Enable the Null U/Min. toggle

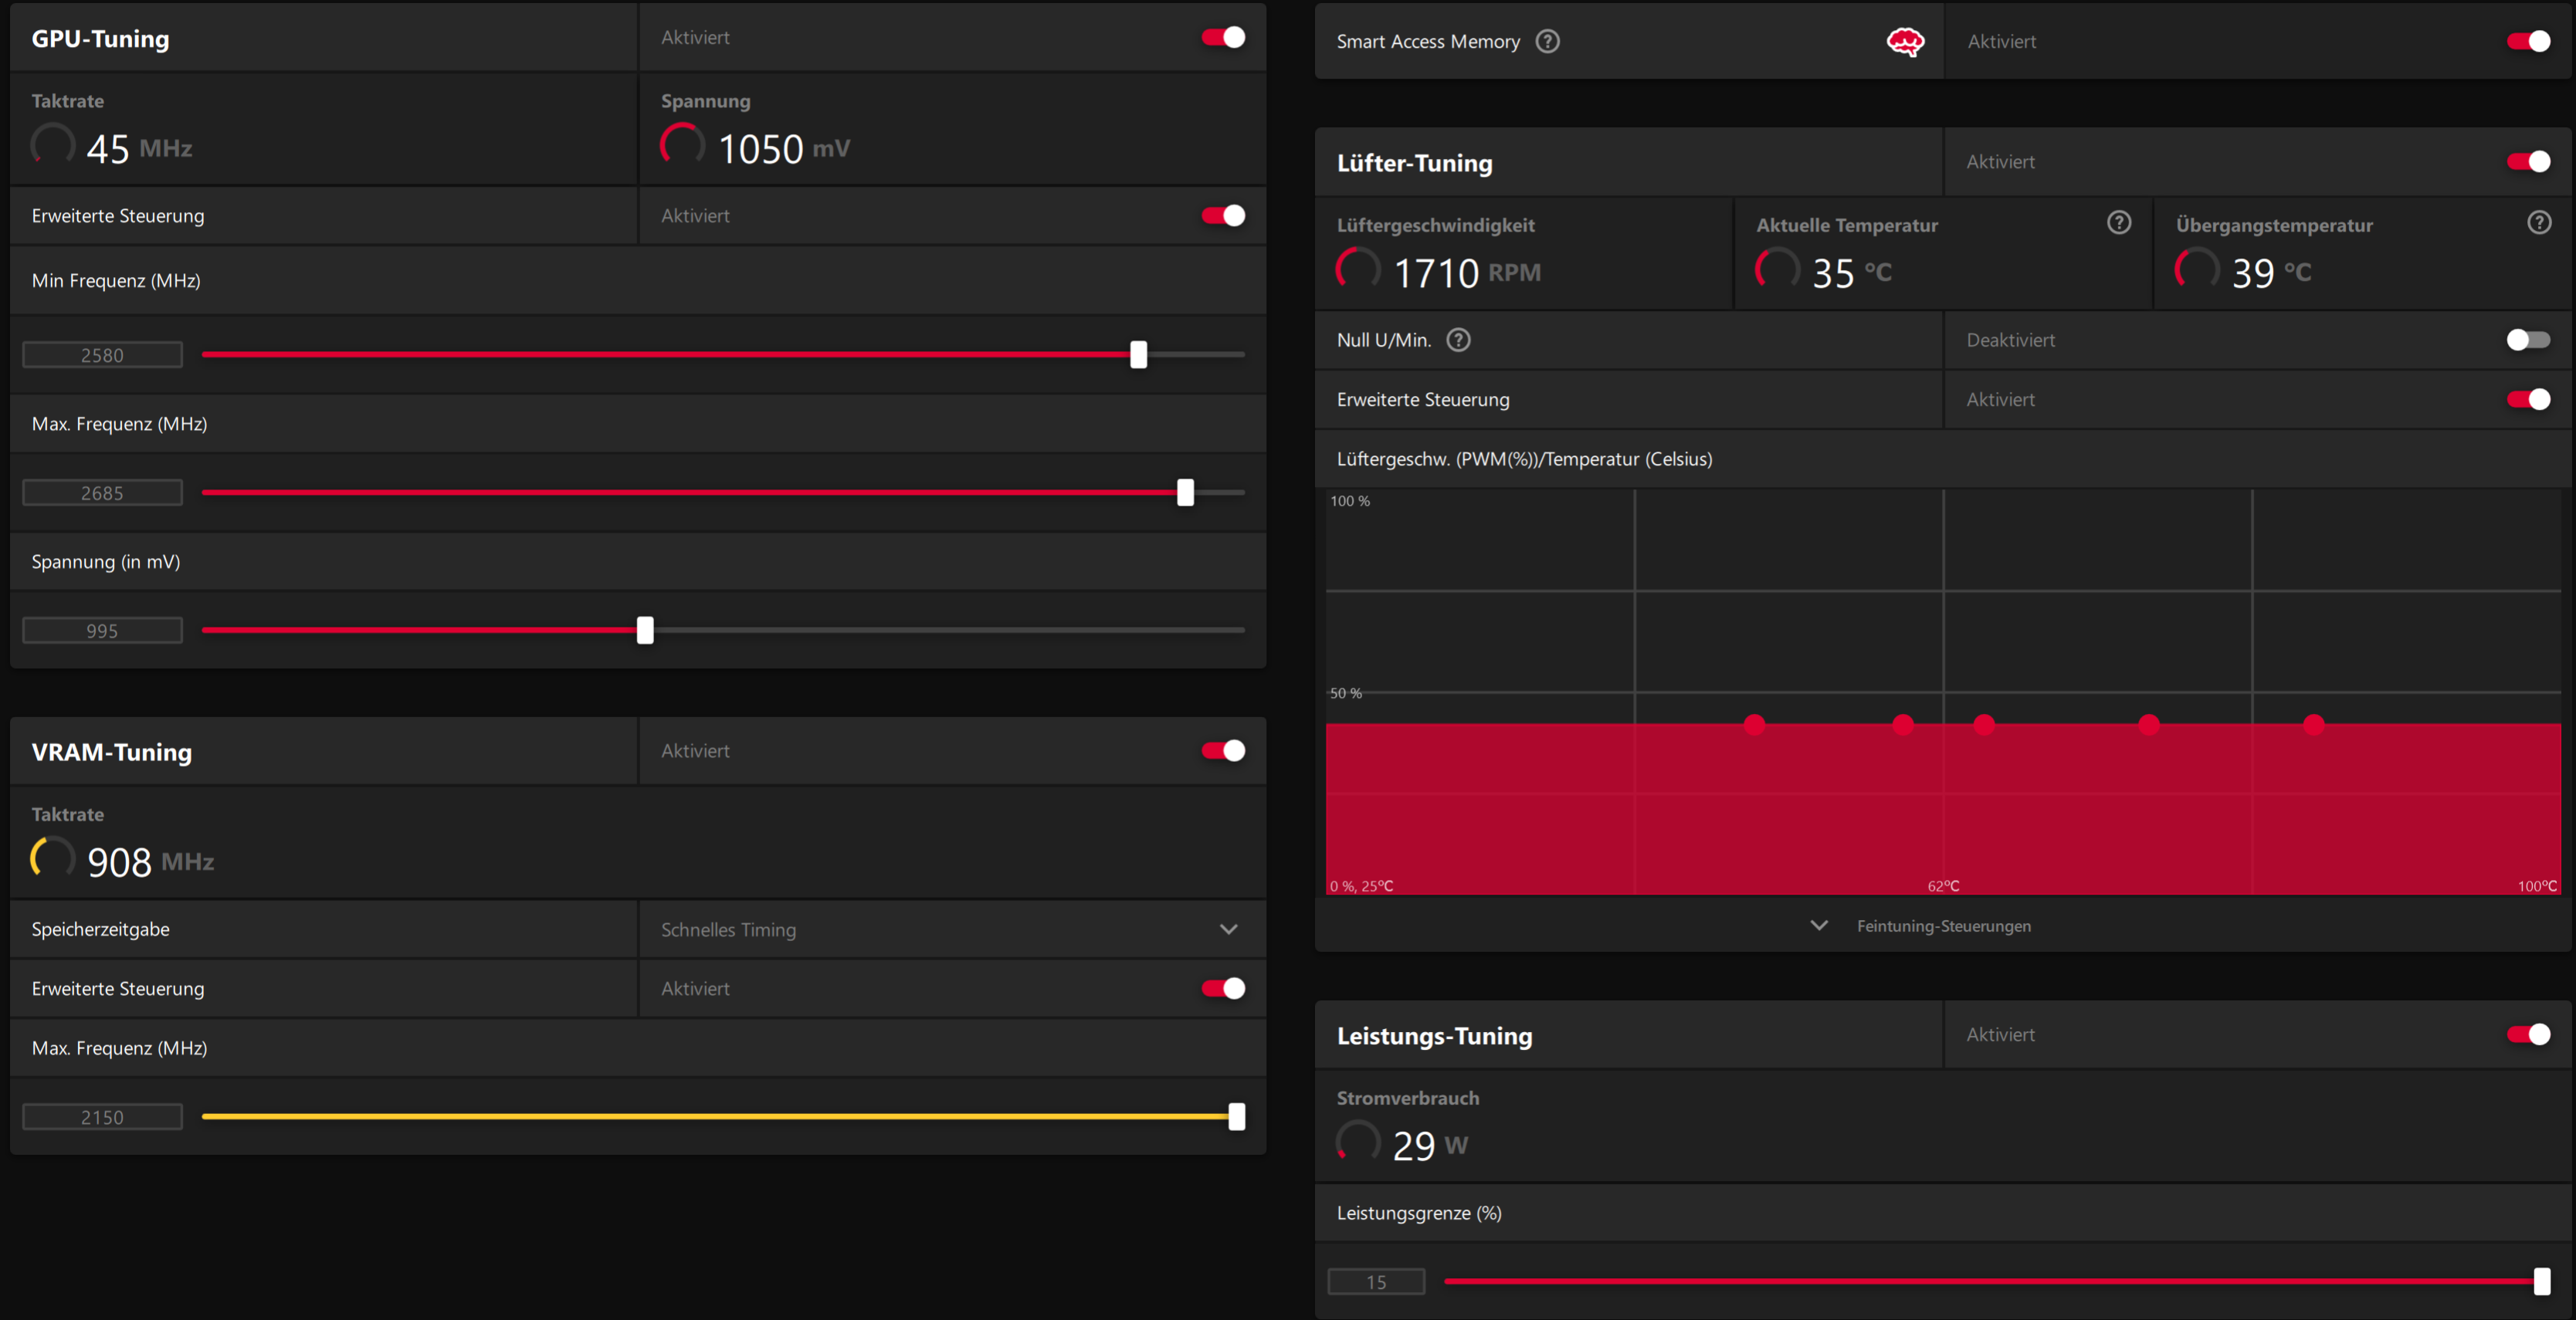(2527, 340)
